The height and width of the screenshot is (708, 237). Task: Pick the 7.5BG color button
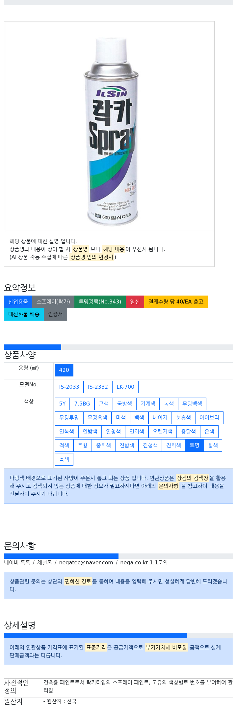[x=82, y=404]
